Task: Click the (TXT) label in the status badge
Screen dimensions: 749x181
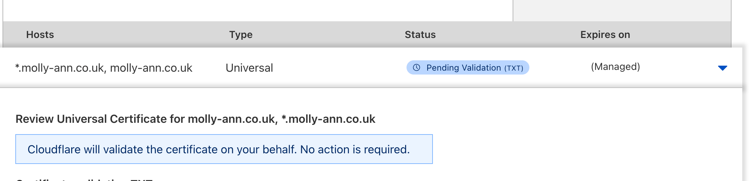Action: click(x=514, y=68)
